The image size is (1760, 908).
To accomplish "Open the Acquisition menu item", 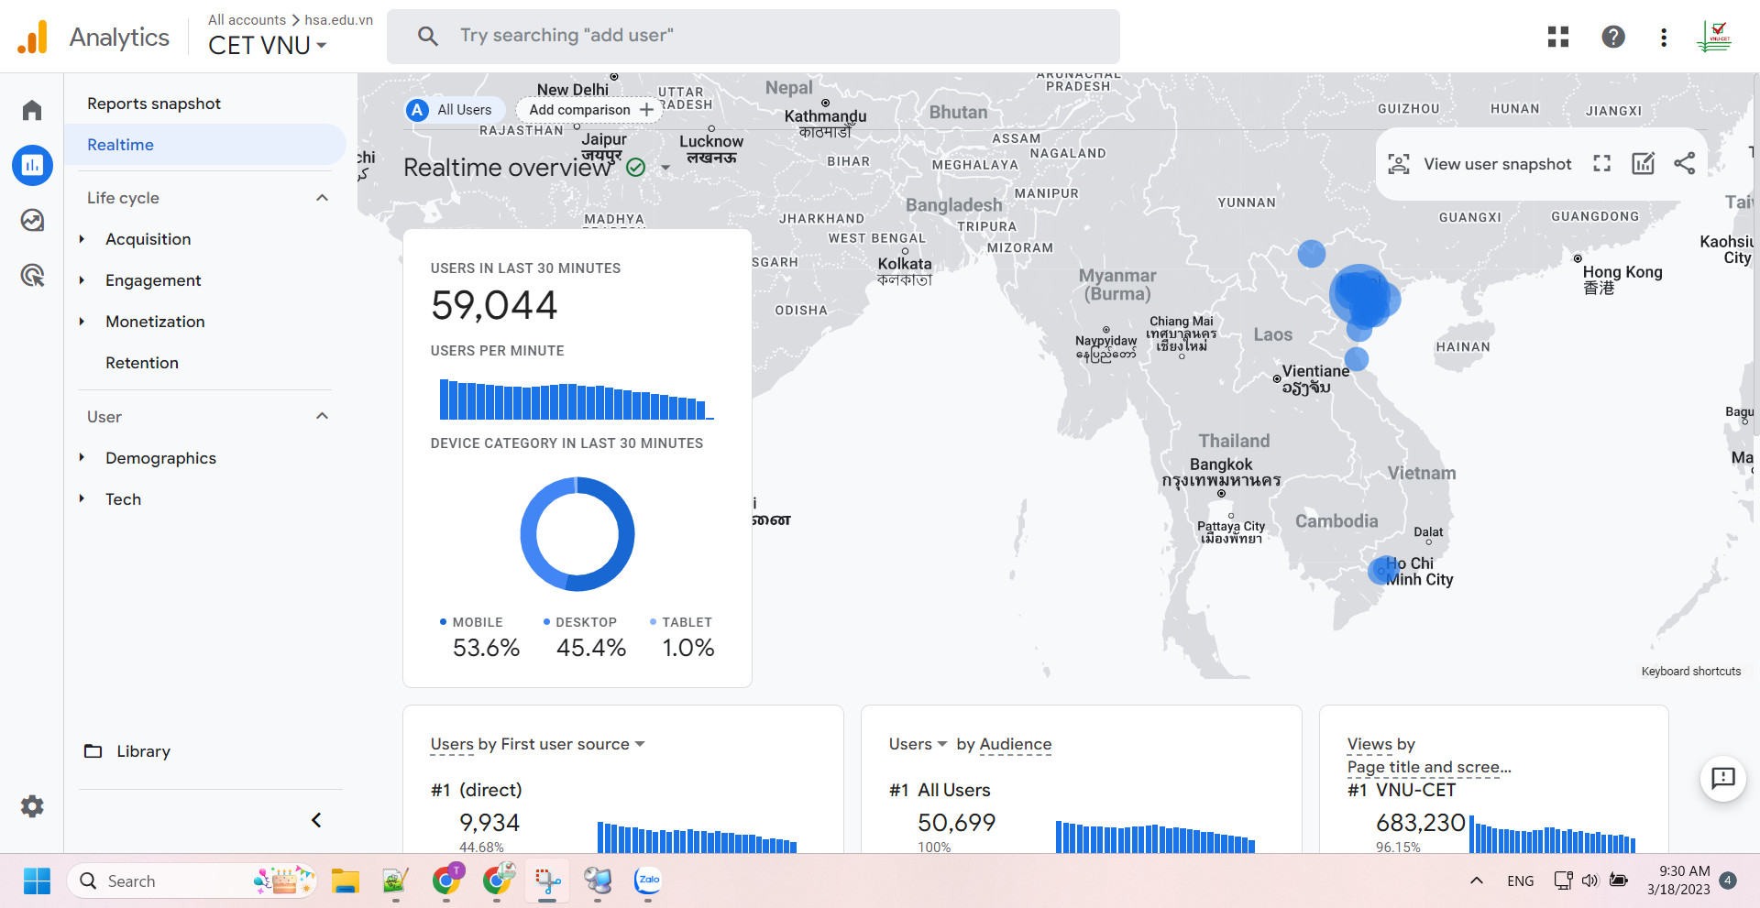I will point(148,239).
